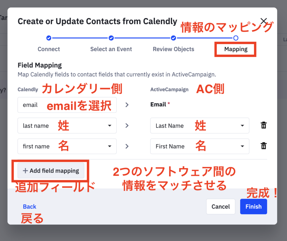This screenshot has width=287, height=241.
Task: Click the dialog title Create or Update Contacts
Action: pos(97,21)
